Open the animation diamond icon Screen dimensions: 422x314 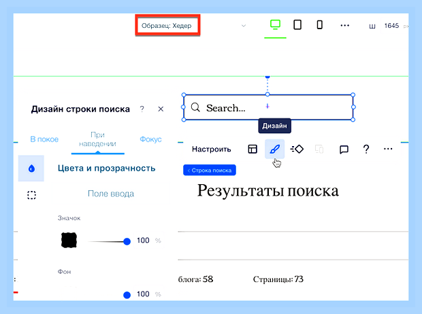pos(297,149)
